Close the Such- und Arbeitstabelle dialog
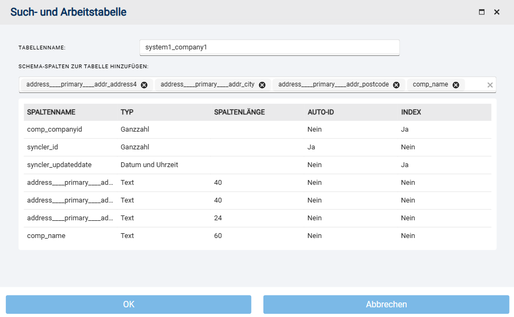The image size is (514, 317). pos(496,12)
